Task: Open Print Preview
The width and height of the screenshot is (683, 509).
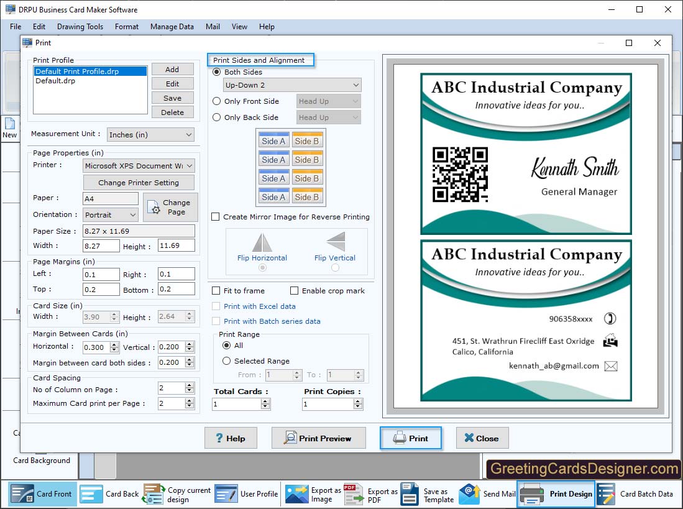Action: pos(319,438)
